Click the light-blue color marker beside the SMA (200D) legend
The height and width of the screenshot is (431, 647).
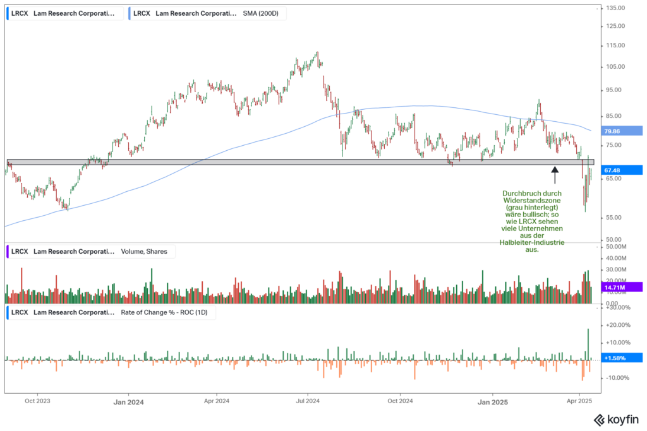(130, 14)
